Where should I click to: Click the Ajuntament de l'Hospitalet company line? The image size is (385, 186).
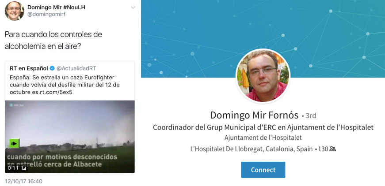click(x=263, y=138)
